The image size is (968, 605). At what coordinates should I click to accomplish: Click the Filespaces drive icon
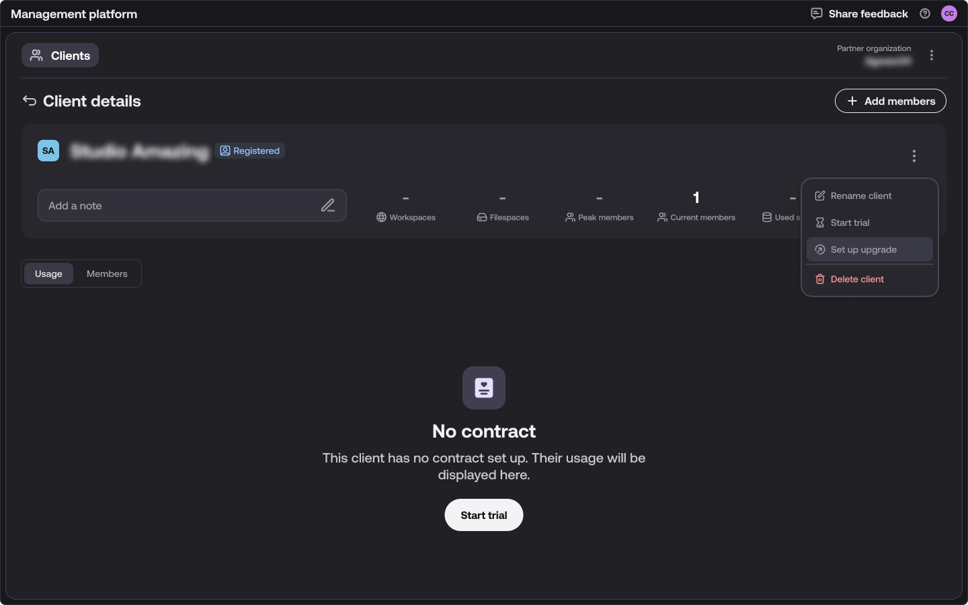coord(482,217)
